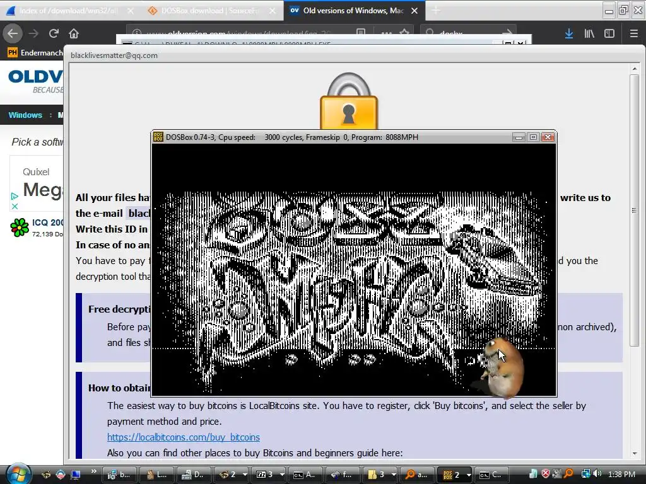The height and width of the screenshot is (484, 646).
Task: Click the network tray icon
Action: [585, 474]
